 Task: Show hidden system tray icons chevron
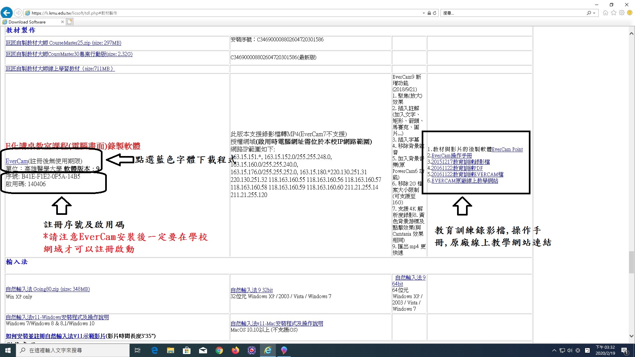click(x=554, y=350)
